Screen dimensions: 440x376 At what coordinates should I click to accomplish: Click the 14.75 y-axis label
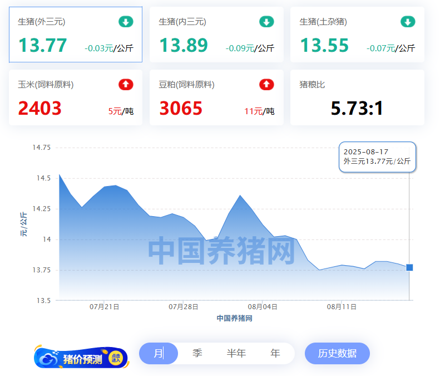coord(42,148)
